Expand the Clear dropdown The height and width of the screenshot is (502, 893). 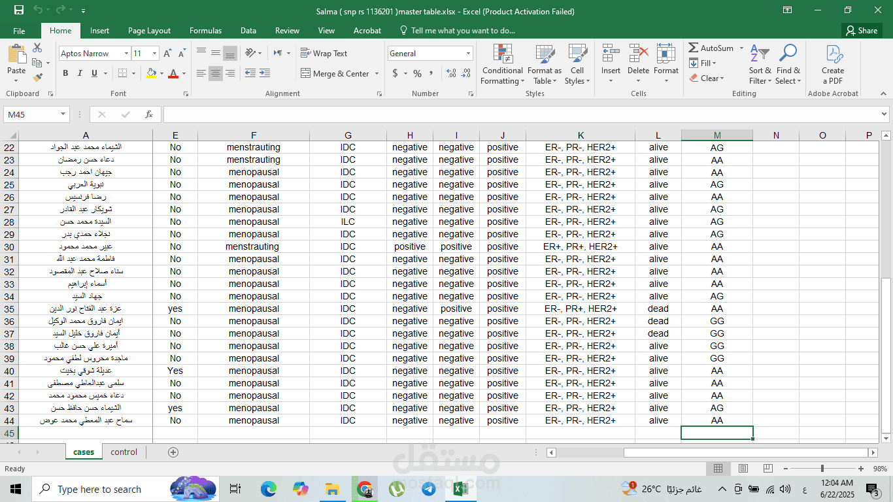(722, 78)
